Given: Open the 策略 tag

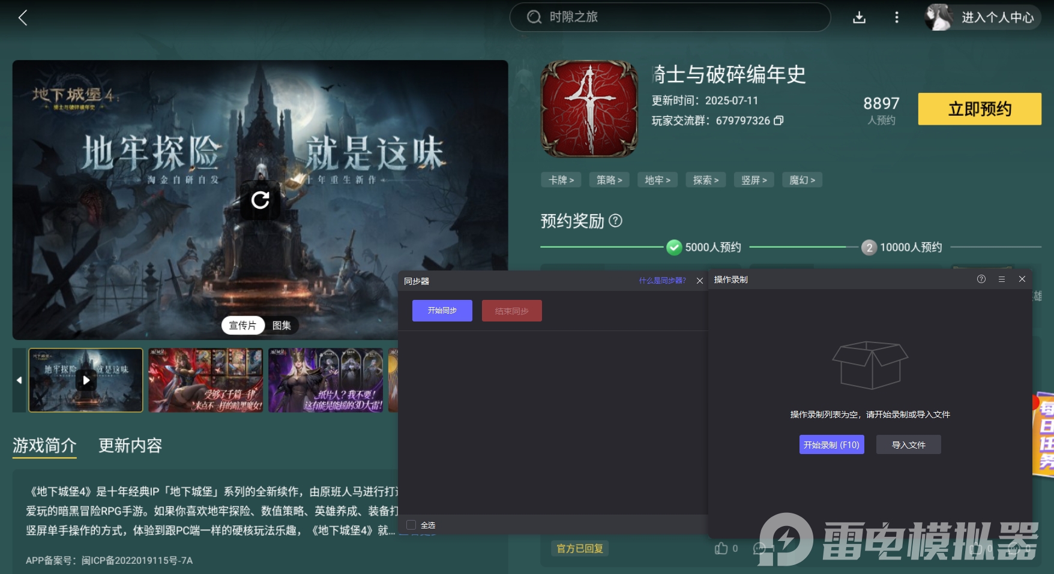Looking at the screenshot, I should 609,180.
